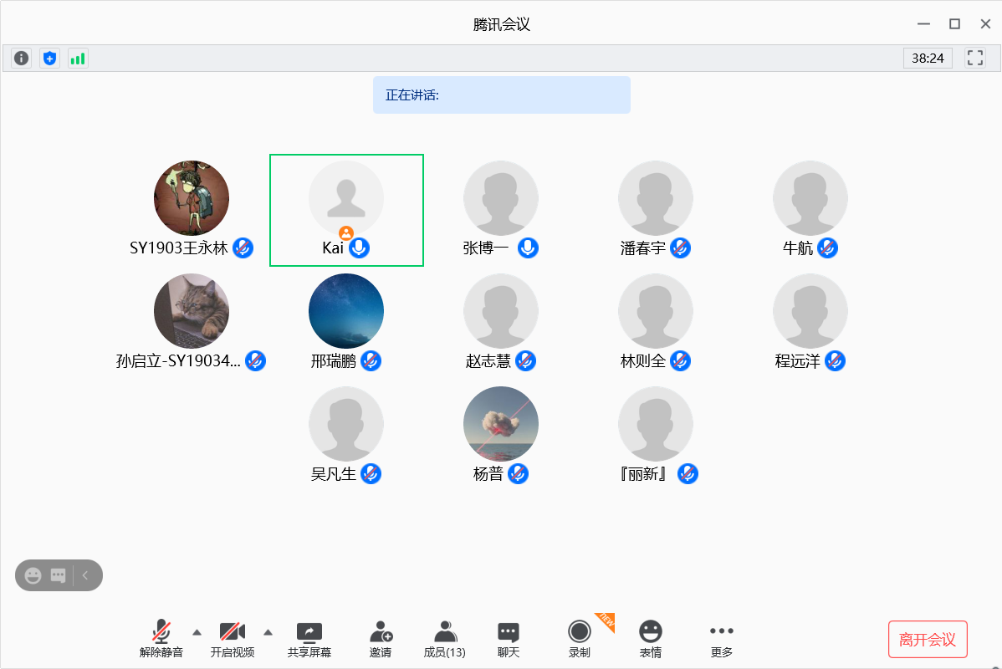Check the green network signal icon

(x=78, y=58)
